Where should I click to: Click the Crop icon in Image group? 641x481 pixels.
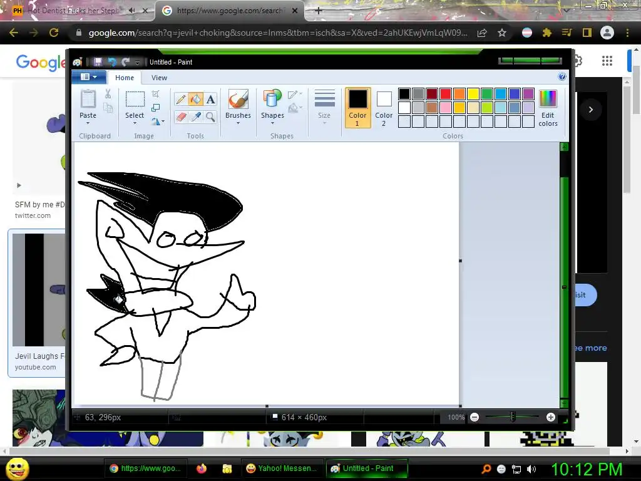pyautogui.click(x=156, y=94)
